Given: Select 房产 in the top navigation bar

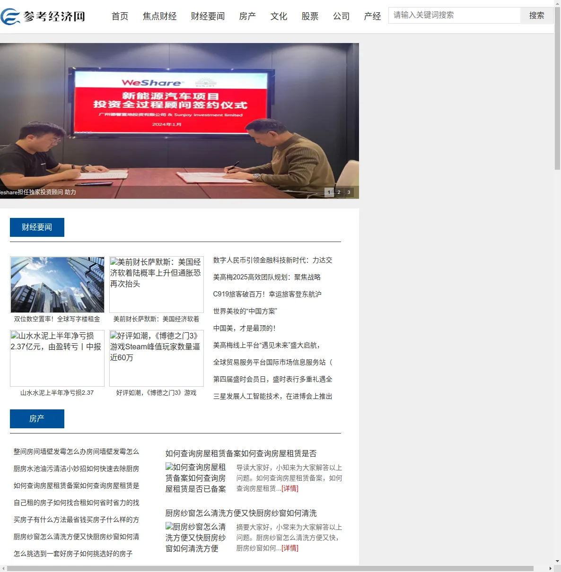Looking at the screenshot, I should tap(248, 17).
